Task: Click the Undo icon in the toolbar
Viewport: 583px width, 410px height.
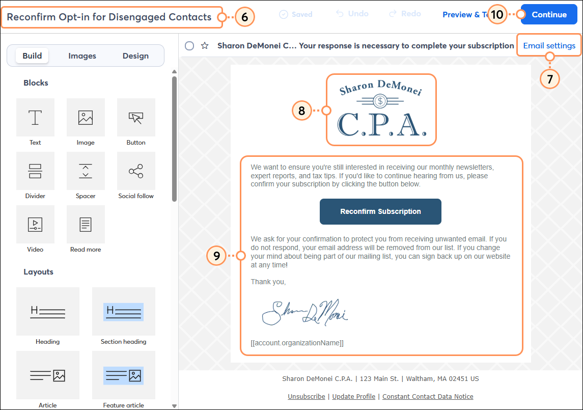Action: [x=352, y=14]
